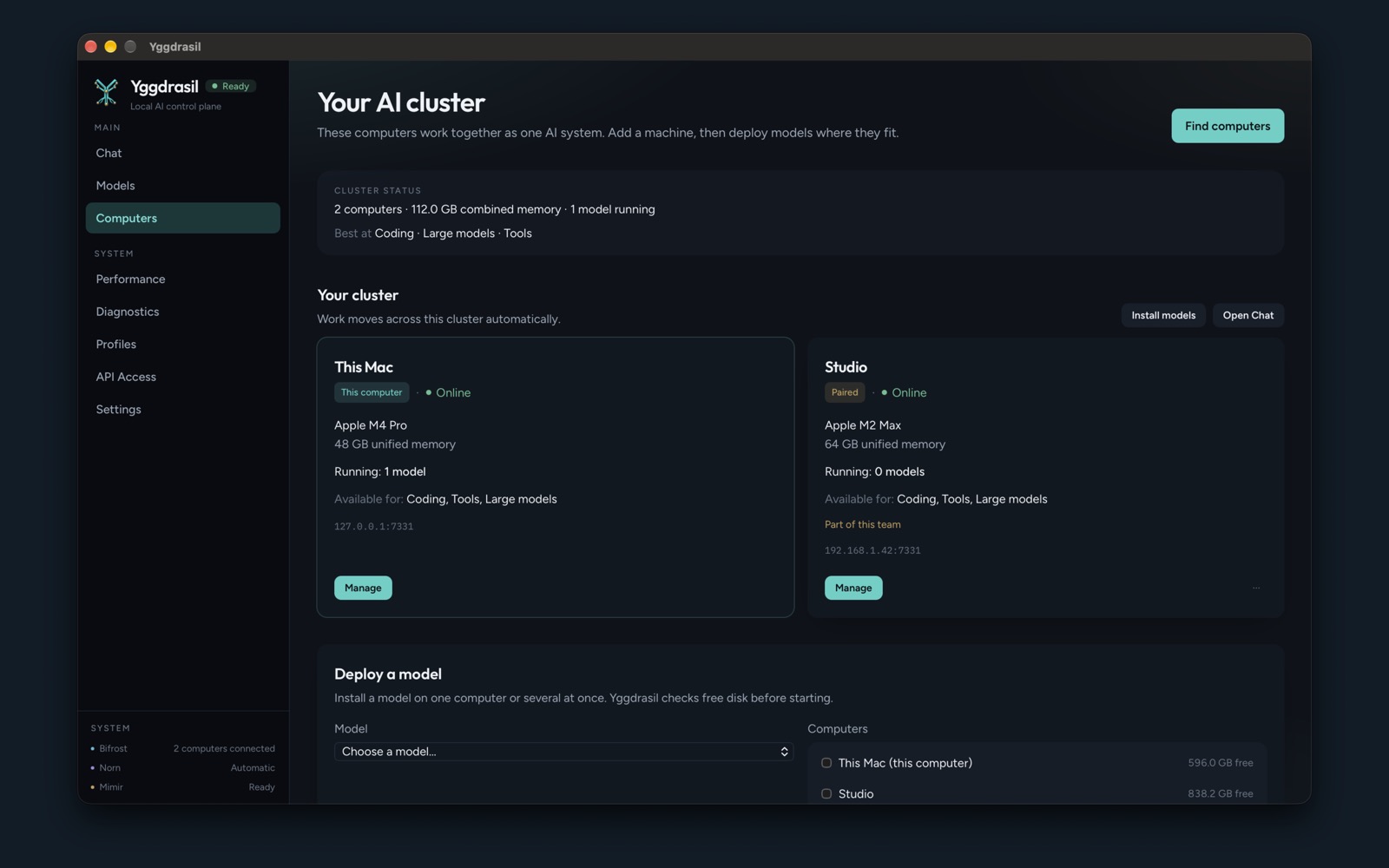The width and height of the screenshot is (1389, 868).
Task: Click the Yggdrasil tree logo icon
Action: [x=106, y=91]
